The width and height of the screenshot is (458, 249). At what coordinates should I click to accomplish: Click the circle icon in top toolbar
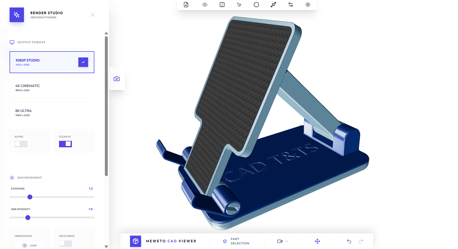click(256, 5)
